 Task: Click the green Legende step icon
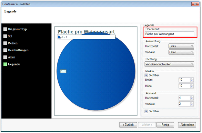pos(5,64)
